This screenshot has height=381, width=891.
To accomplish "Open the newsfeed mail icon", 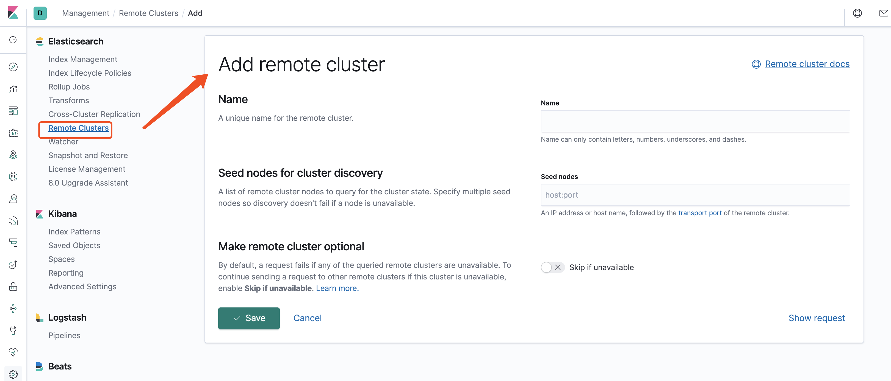I will (883, 13).
